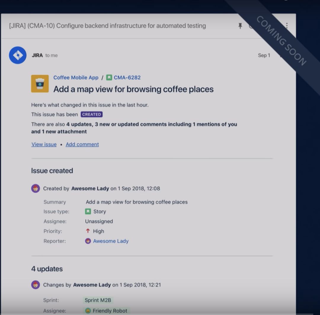Click the issue title about map view
This screenshot has height=315, width=320.
point(133,89)
